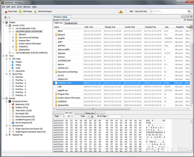Click the Generate Report icon

[35, 11]
